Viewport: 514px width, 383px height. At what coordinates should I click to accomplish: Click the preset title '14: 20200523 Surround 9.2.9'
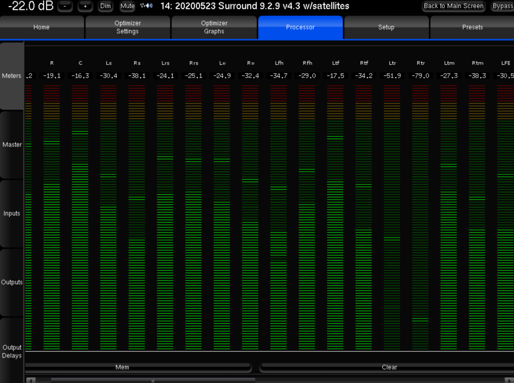pos(255,6)
